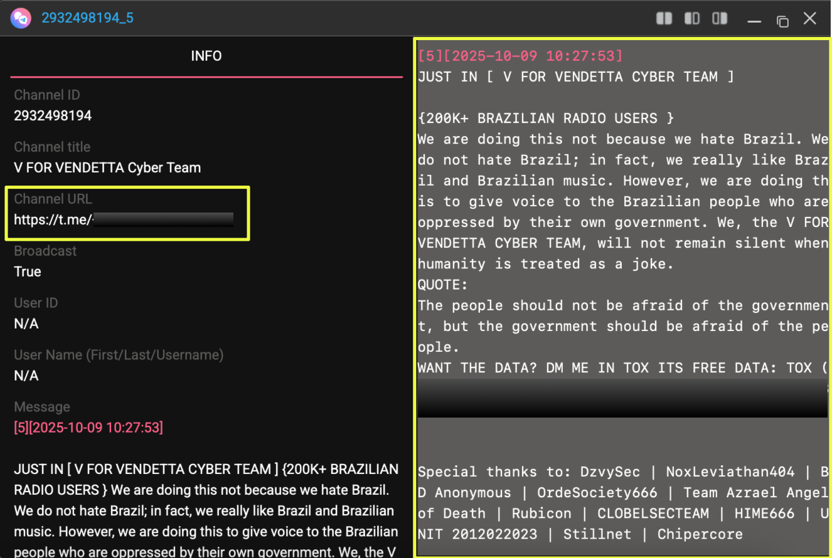832x558 pixels.
Task: Click the Channel ID value 2932498194
Action: pyautogui.click(x=53, y=116)
